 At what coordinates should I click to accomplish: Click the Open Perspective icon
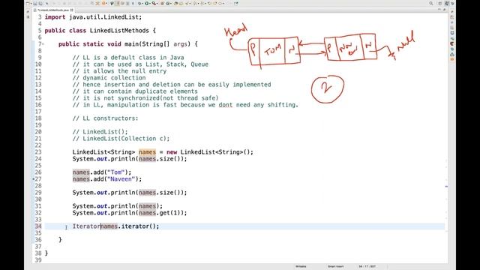(440, 3)
